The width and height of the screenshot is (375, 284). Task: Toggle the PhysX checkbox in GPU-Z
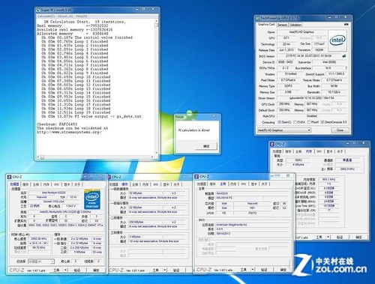[309, 122]
